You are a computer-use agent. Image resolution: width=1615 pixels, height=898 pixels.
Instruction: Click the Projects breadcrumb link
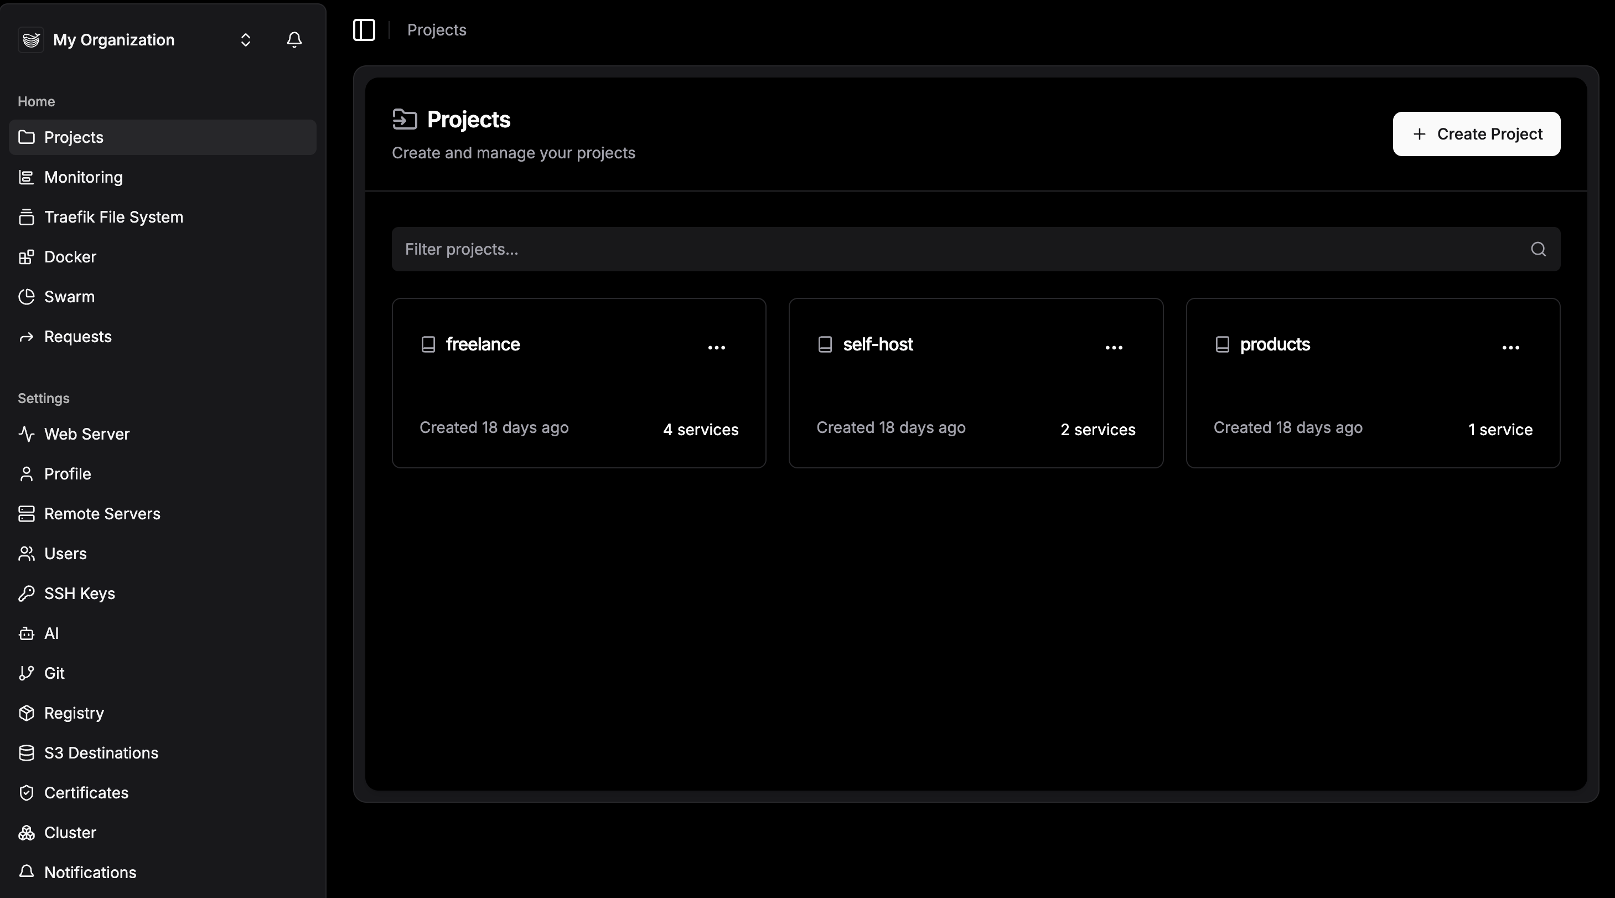tap(436, 30)
